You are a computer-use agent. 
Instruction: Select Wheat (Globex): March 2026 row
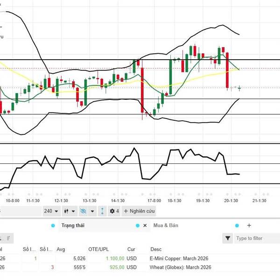click(140, 267)
